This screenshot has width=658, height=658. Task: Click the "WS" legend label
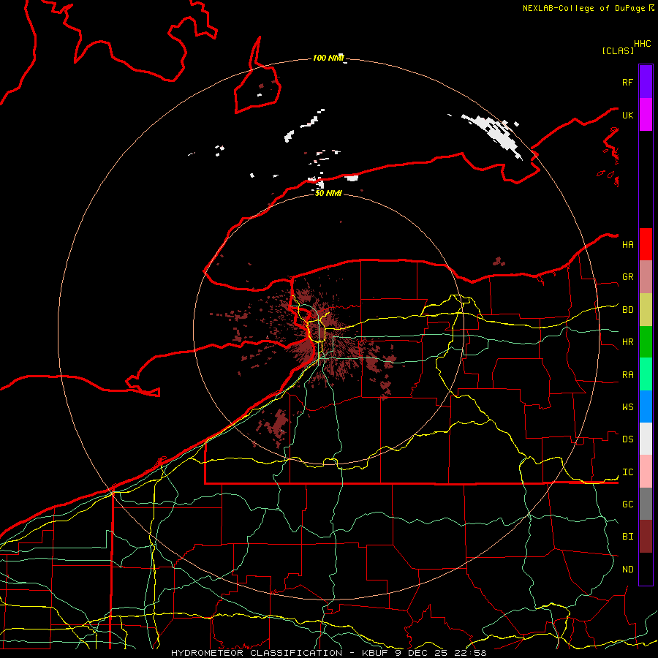(x=627, y=407)
